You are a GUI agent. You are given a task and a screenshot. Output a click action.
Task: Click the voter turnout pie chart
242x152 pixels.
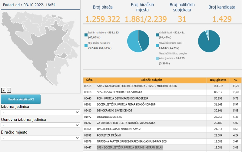pos(138,41)
